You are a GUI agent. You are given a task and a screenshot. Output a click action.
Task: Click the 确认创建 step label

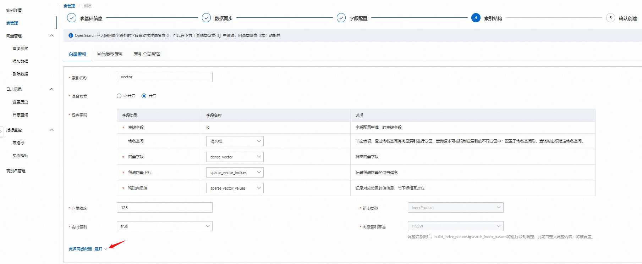628,18
